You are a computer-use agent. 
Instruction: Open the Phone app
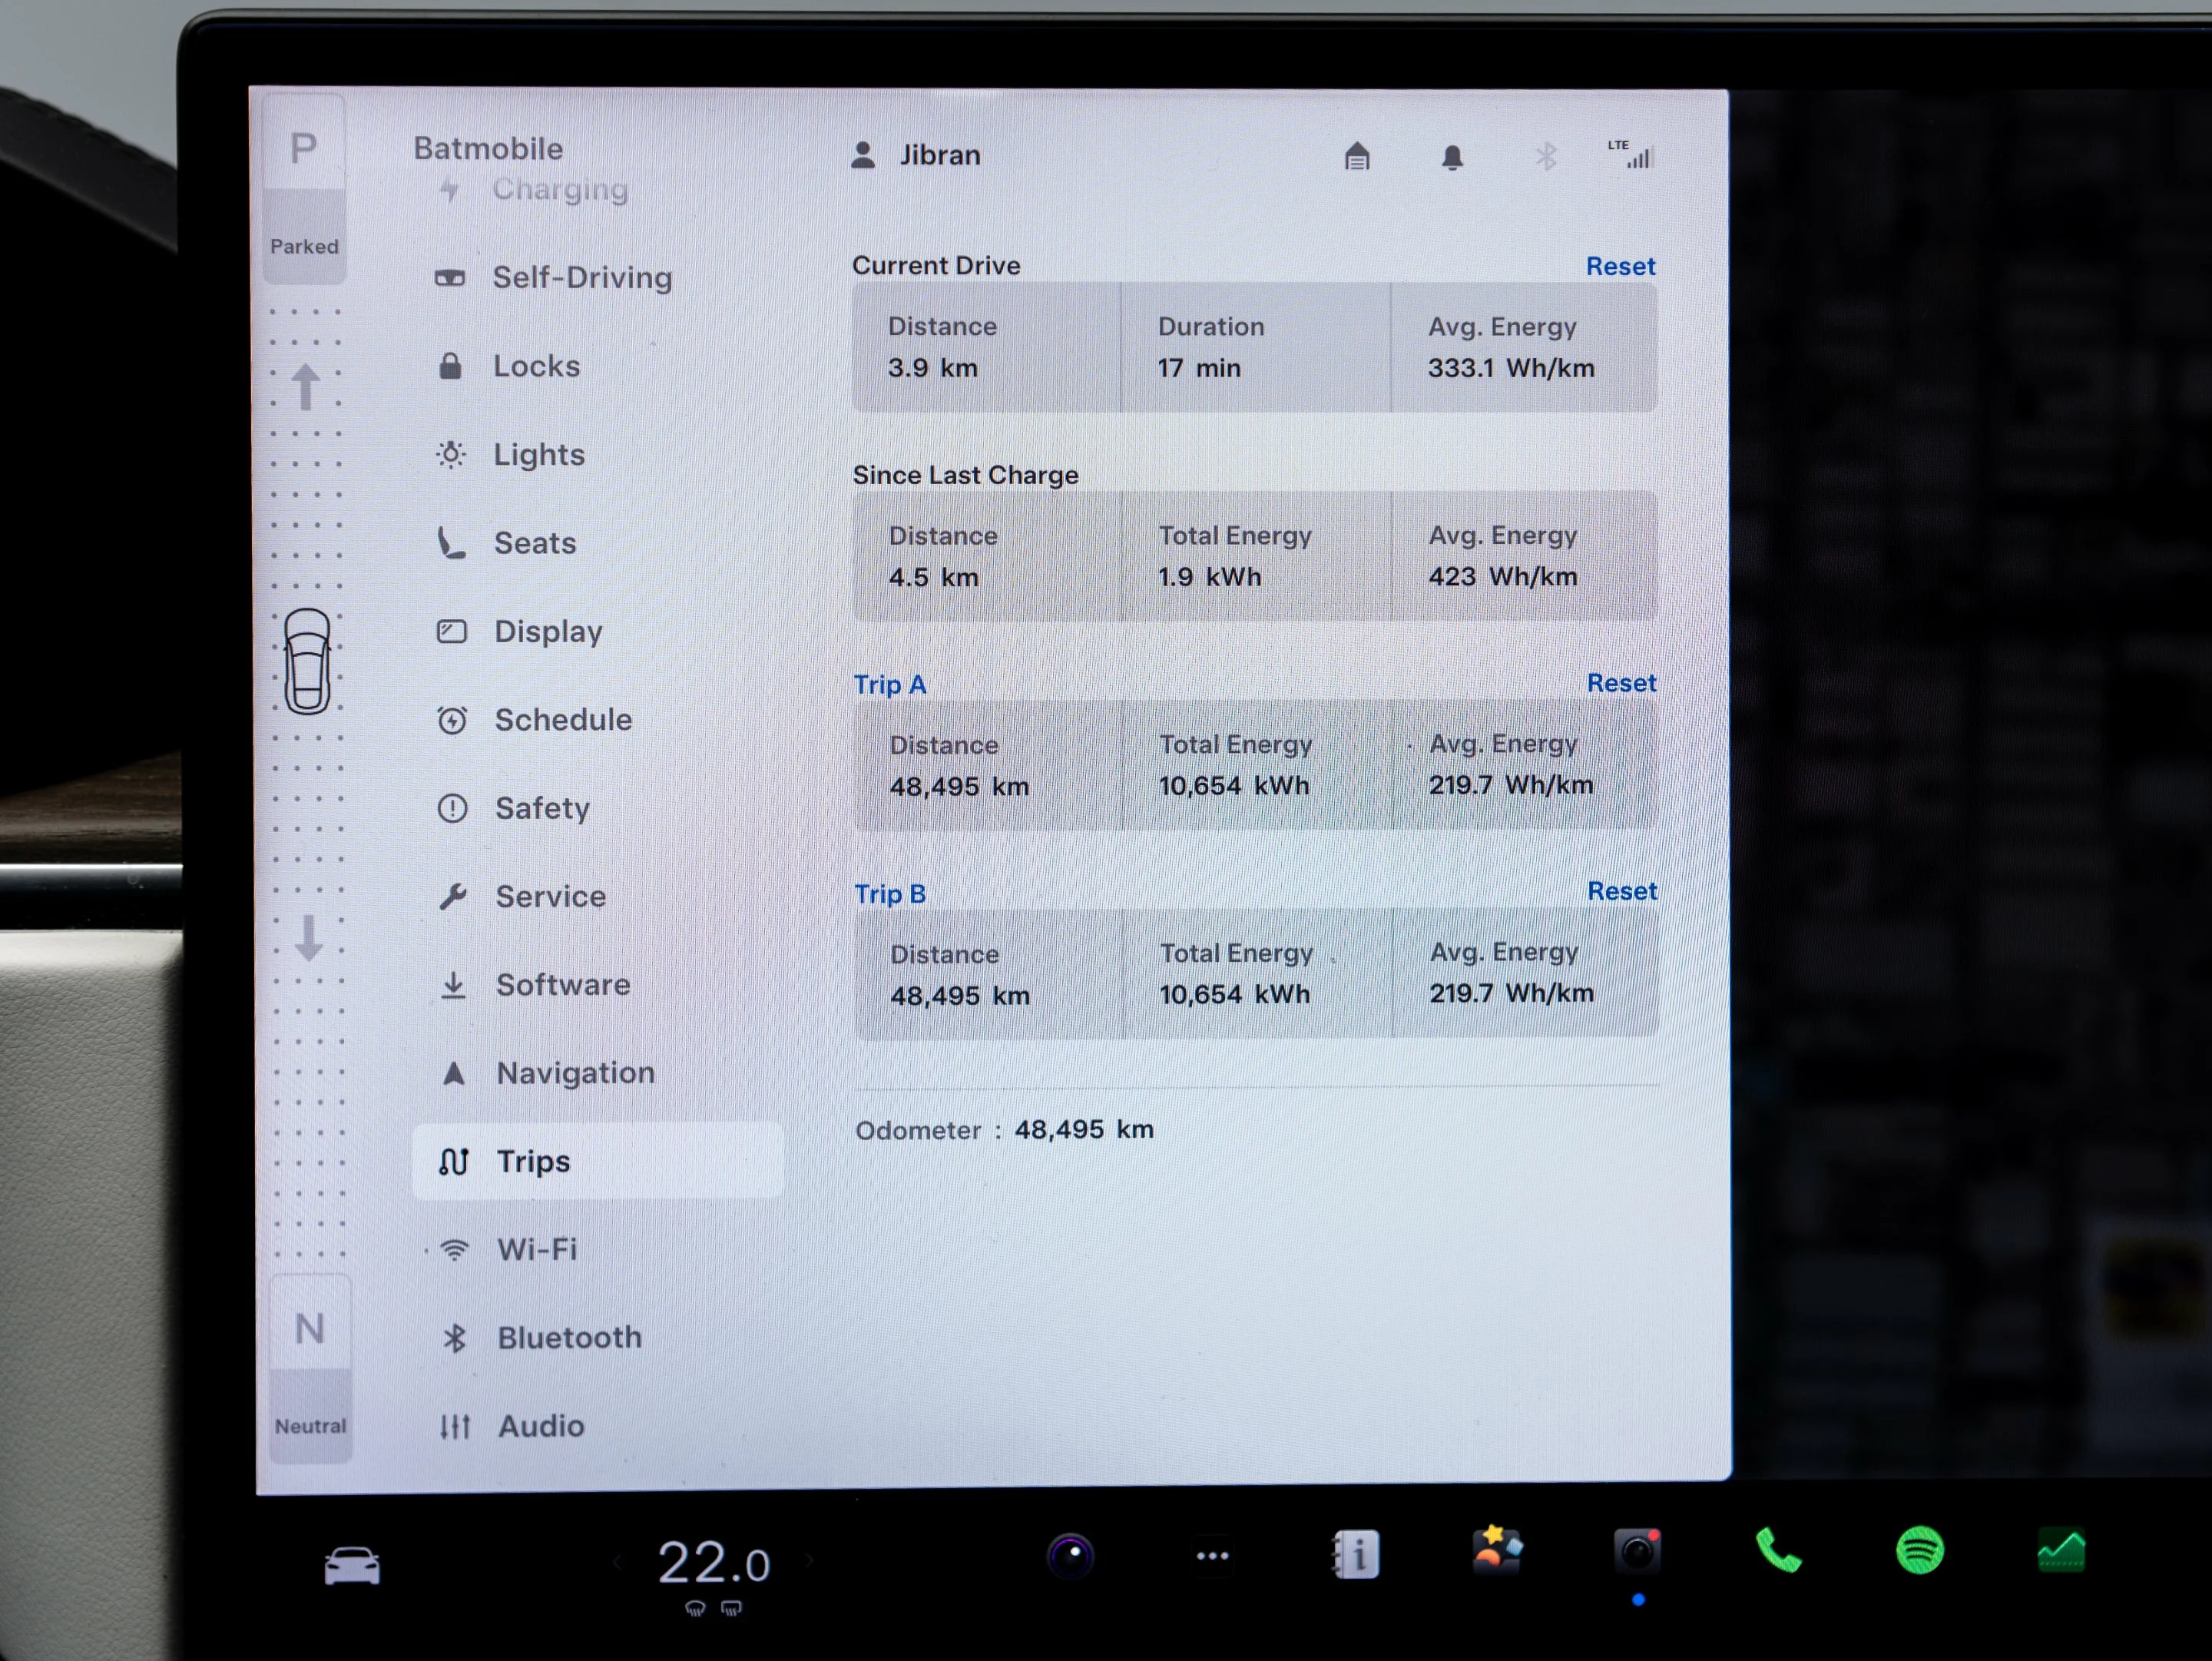click(x=1778, y=1551)
